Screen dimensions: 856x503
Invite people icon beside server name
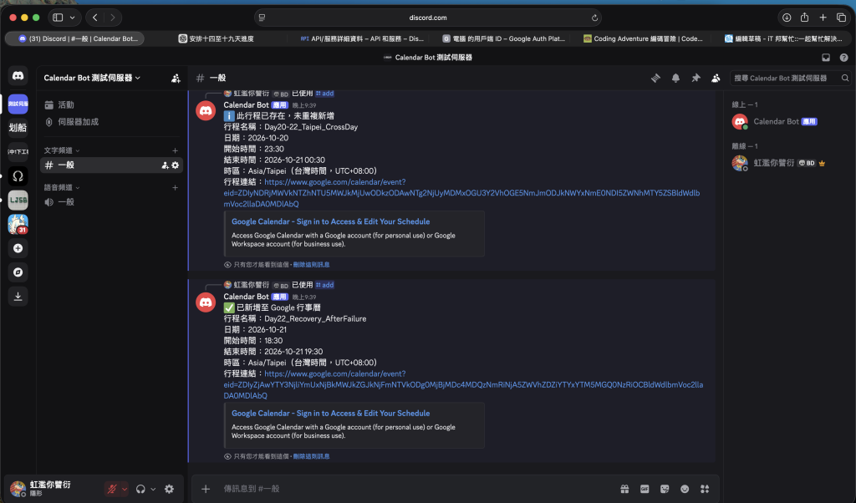click(176, 79)
